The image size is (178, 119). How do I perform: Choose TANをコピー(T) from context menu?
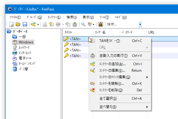[120, 41]
